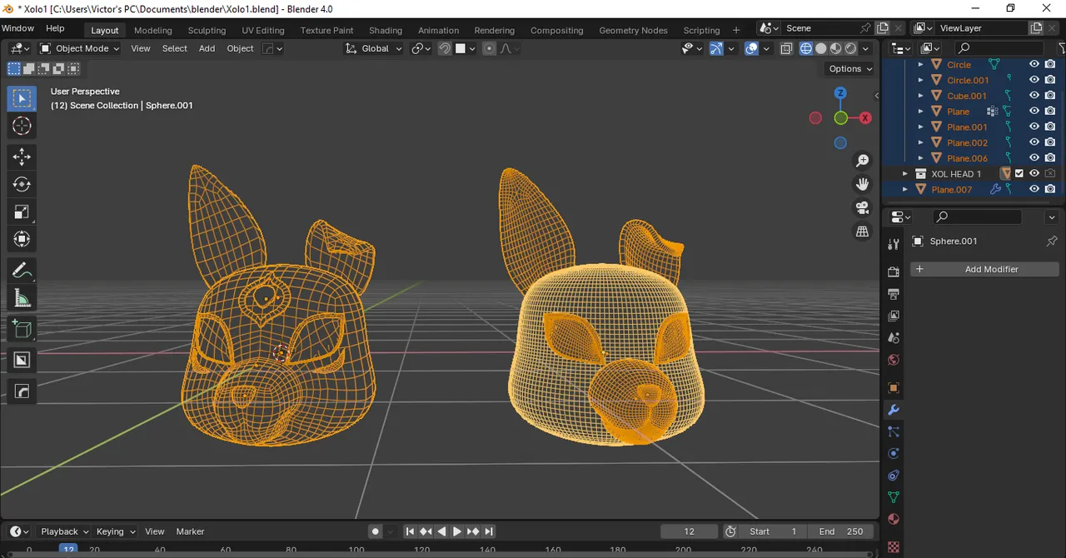Open the View Layer properties tab
Screen dimensions: 1066x558
pos(894,316)
